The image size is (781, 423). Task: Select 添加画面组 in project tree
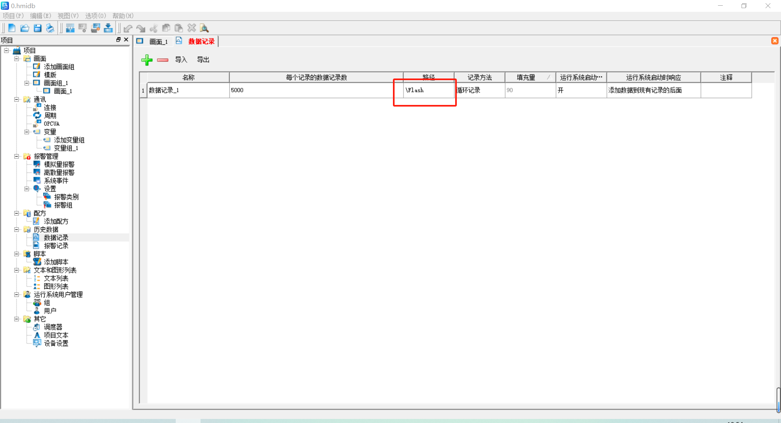59,67
